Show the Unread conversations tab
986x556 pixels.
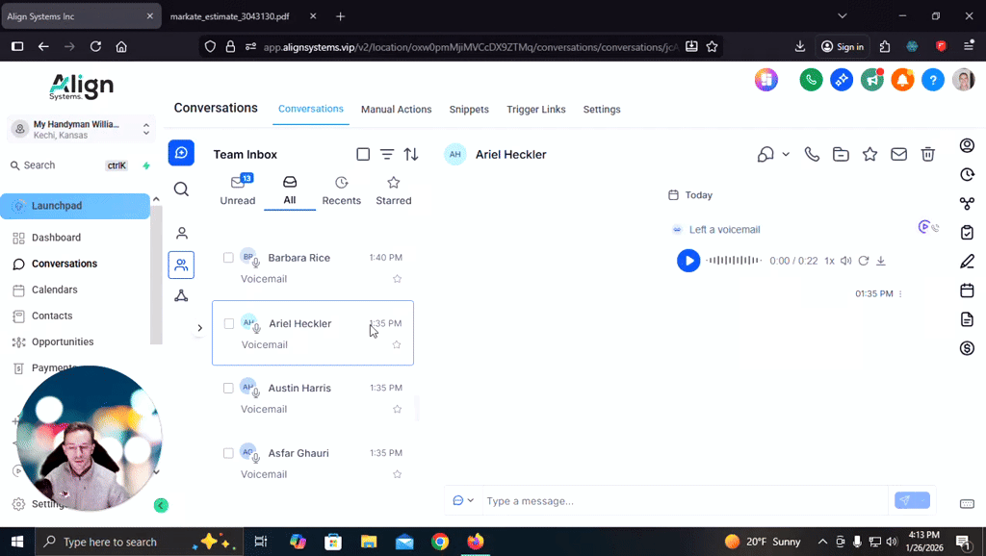(x=238, y=190)
